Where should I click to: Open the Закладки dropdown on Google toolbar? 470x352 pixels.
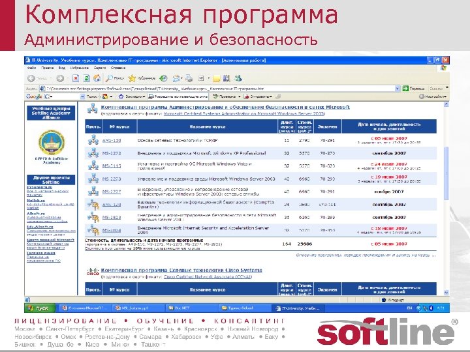132,96
